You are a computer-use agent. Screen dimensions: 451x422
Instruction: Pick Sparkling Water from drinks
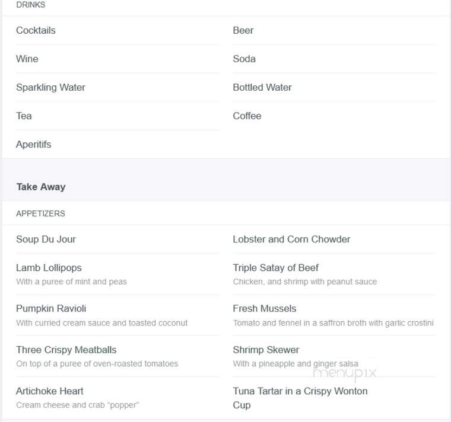tap(50, 88)
